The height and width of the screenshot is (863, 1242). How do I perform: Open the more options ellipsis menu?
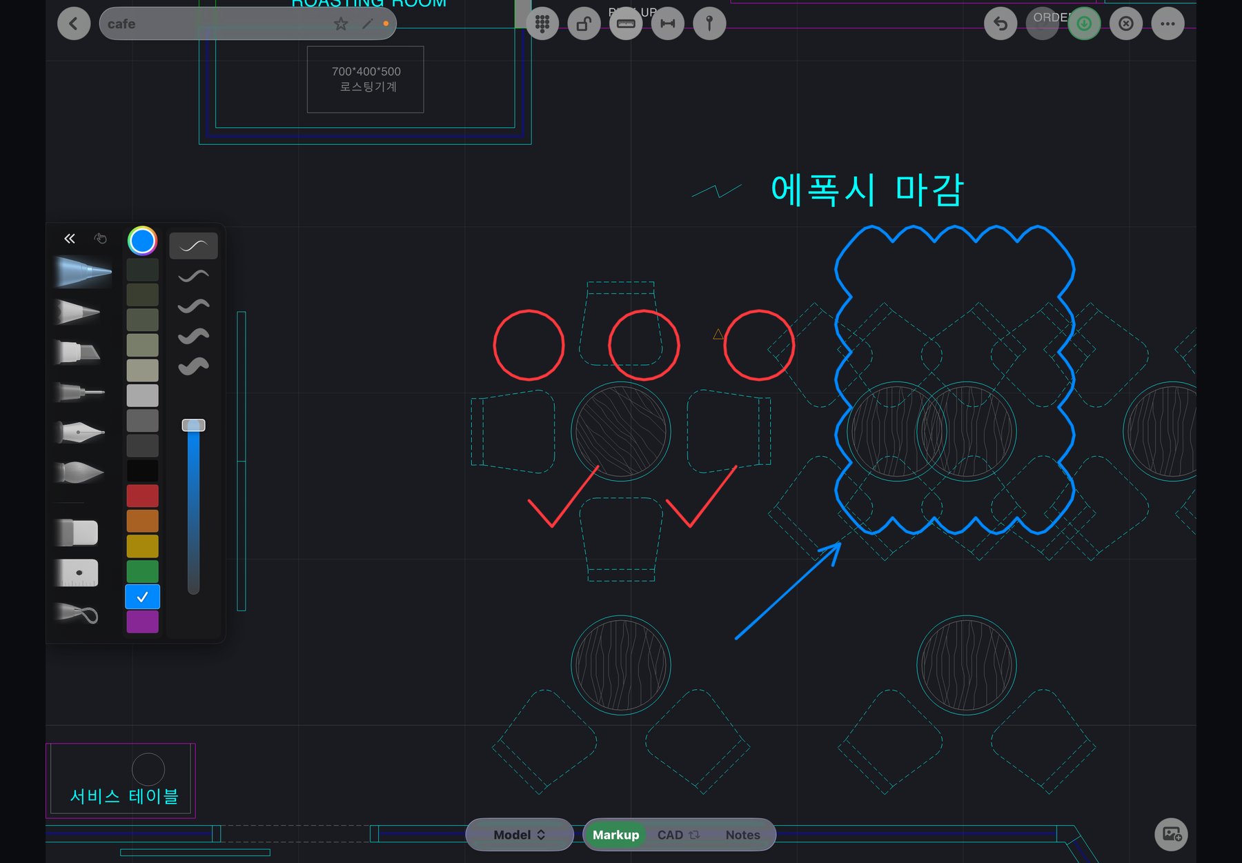tap(1167, 24)
